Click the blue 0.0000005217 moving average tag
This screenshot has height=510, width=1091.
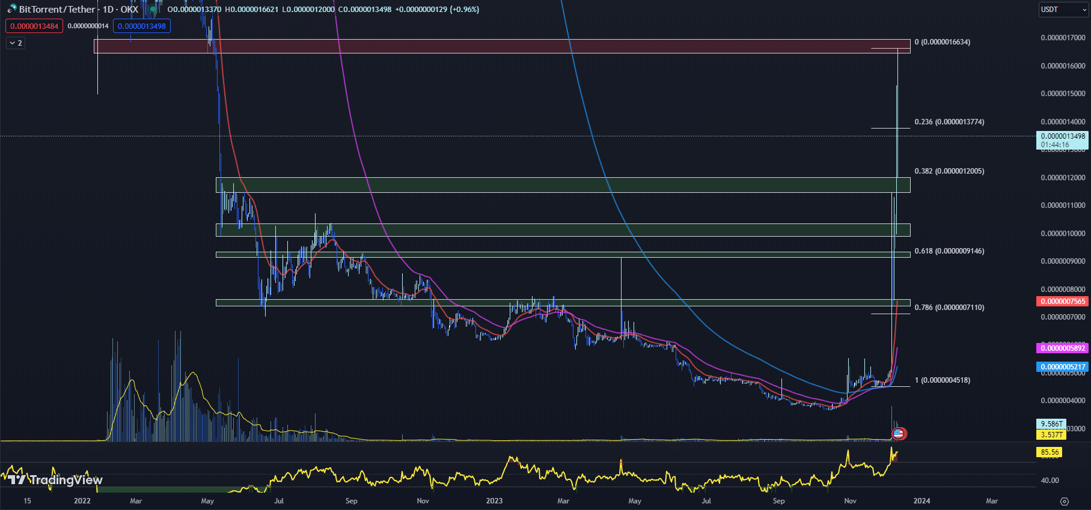tap(1062, 366)
